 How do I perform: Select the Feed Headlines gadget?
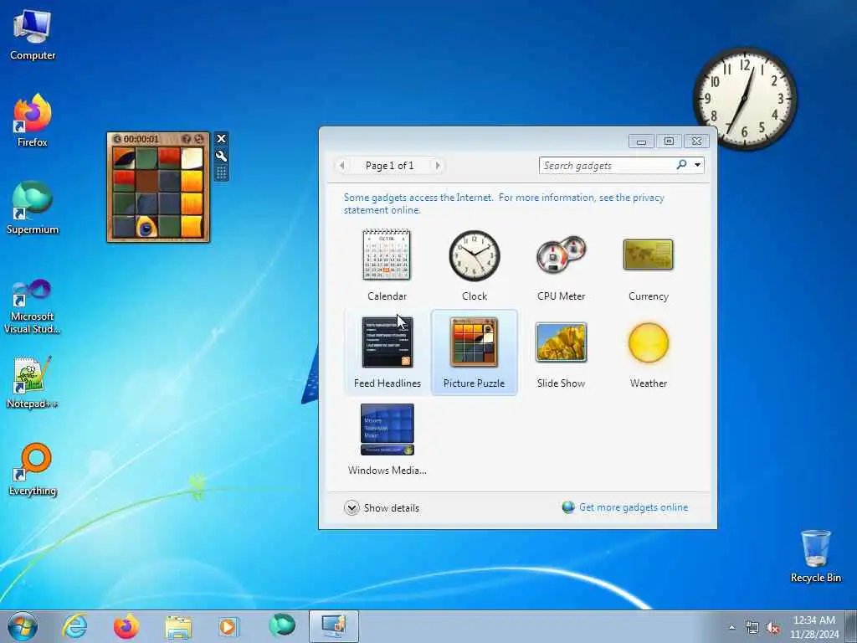pos(387,352)
